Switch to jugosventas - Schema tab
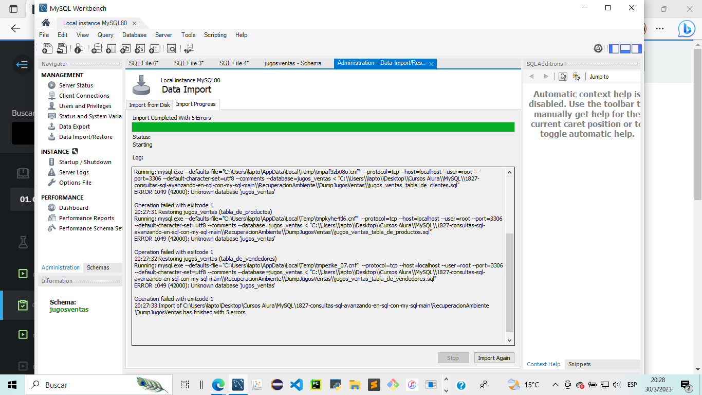The height and width of the screenshot is (395, 702). point(293,63)
